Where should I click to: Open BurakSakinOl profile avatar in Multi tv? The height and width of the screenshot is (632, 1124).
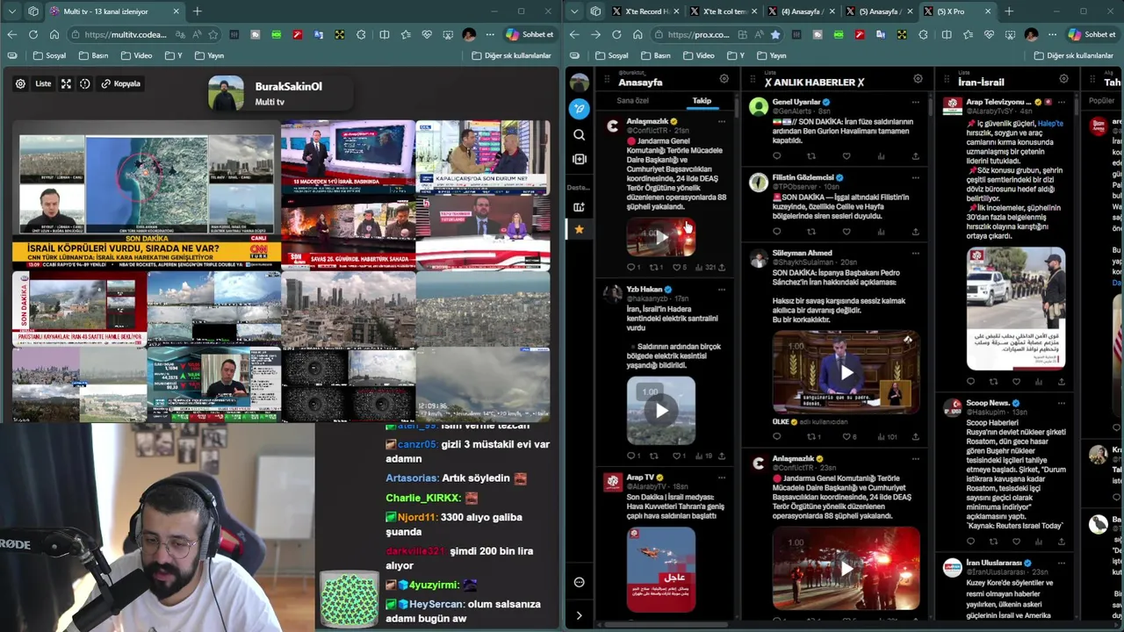pos(226,93)
